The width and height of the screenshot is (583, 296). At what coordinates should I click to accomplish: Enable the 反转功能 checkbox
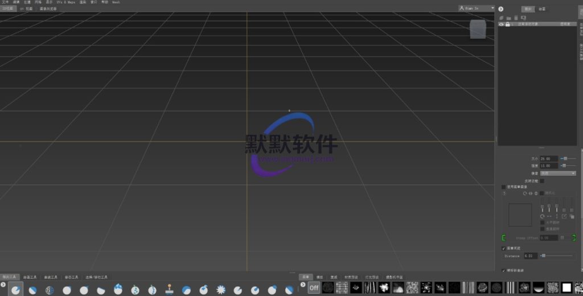(542, 181)
